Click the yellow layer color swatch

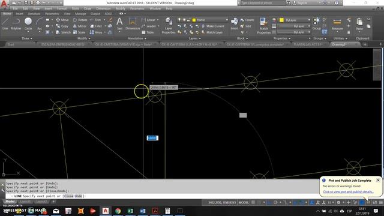(x=194, y=20)
